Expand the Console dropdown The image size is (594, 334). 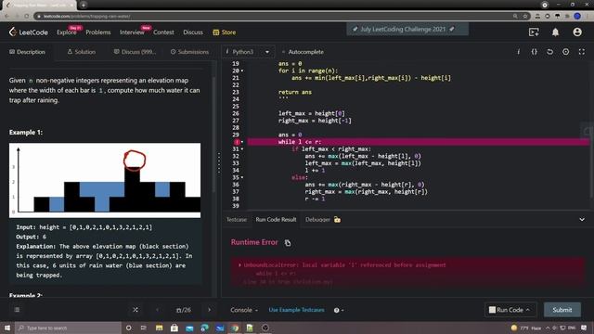point(244,310)
